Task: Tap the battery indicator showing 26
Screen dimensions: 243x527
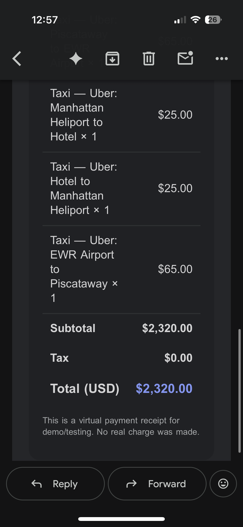Action: click(213, 20)
